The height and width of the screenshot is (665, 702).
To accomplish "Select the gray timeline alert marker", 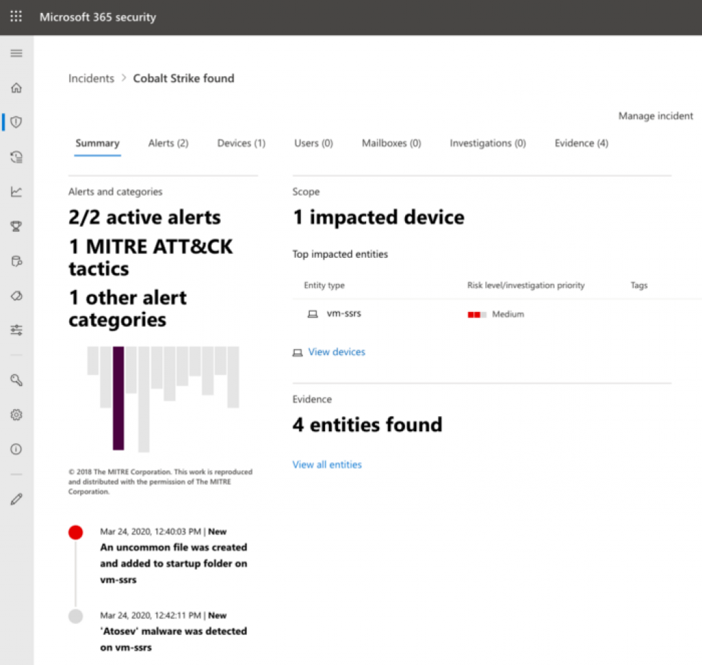I will pos(75,616).
